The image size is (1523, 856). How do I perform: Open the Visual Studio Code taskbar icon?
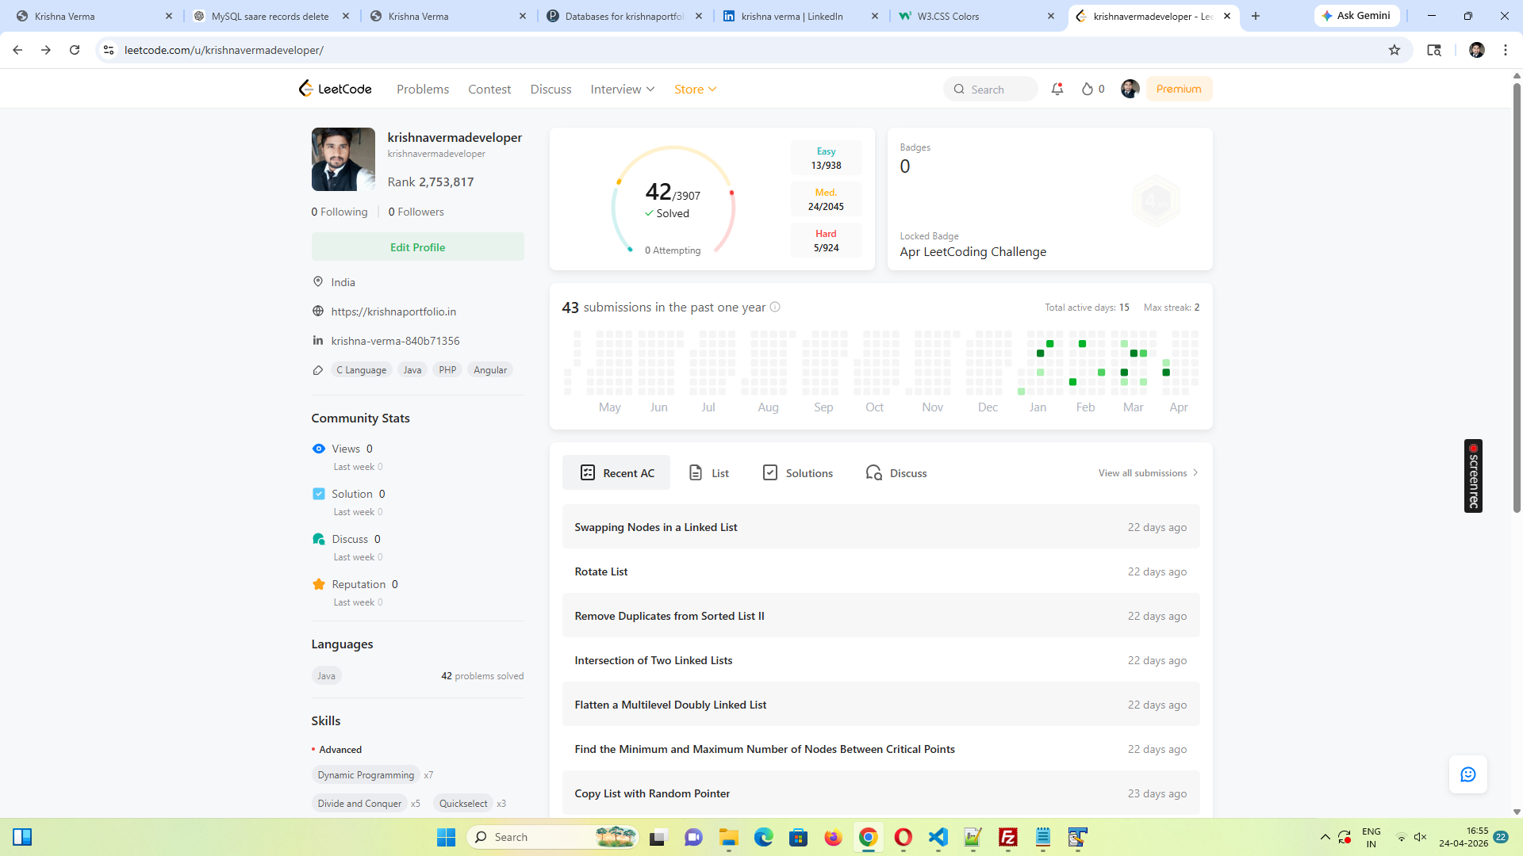pyautogui.click(x=938, y=837)
